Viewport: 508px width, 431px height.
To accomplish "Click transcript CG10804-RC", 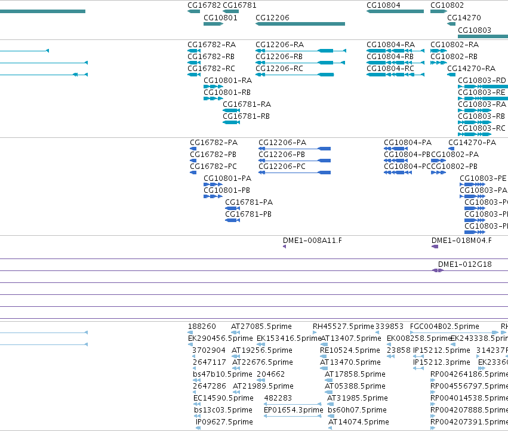I will (390, 69).
